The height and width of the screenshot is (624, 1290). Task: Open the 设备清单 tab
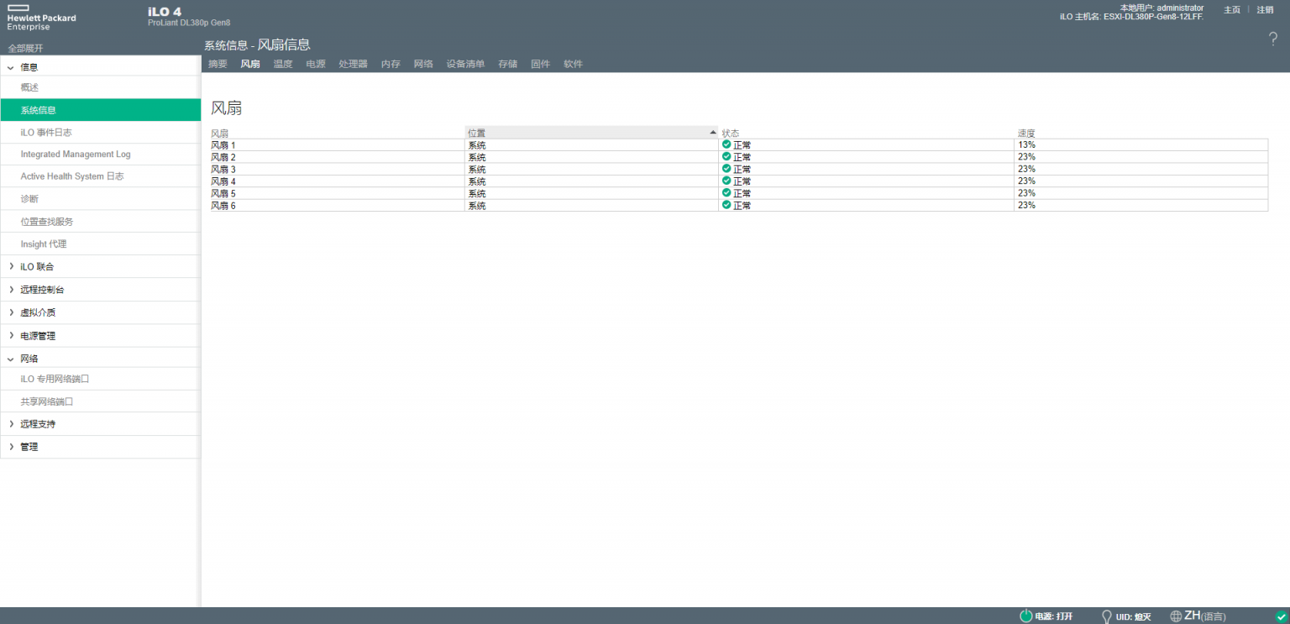coord(465,63)
